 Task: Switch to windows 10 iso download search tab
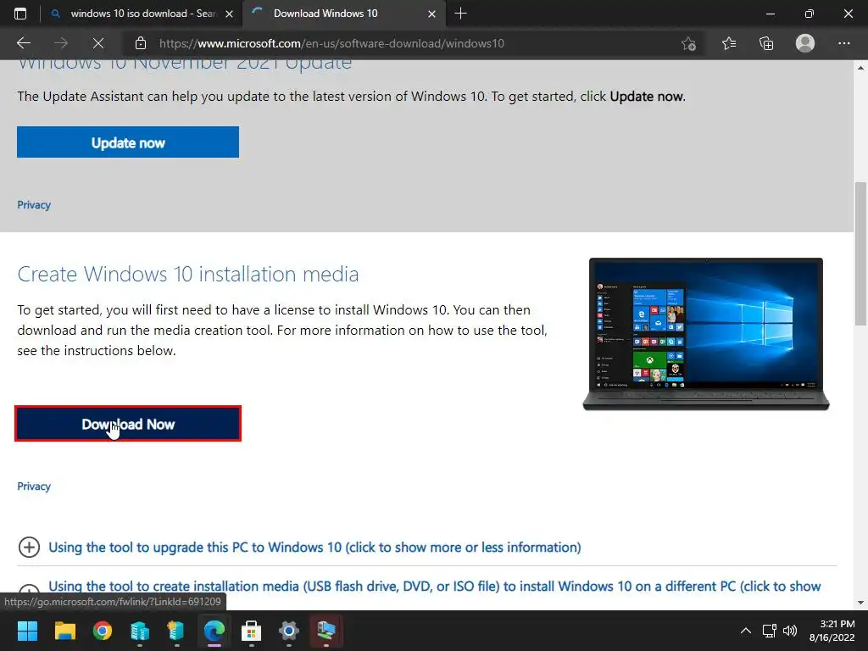(142, 14)
